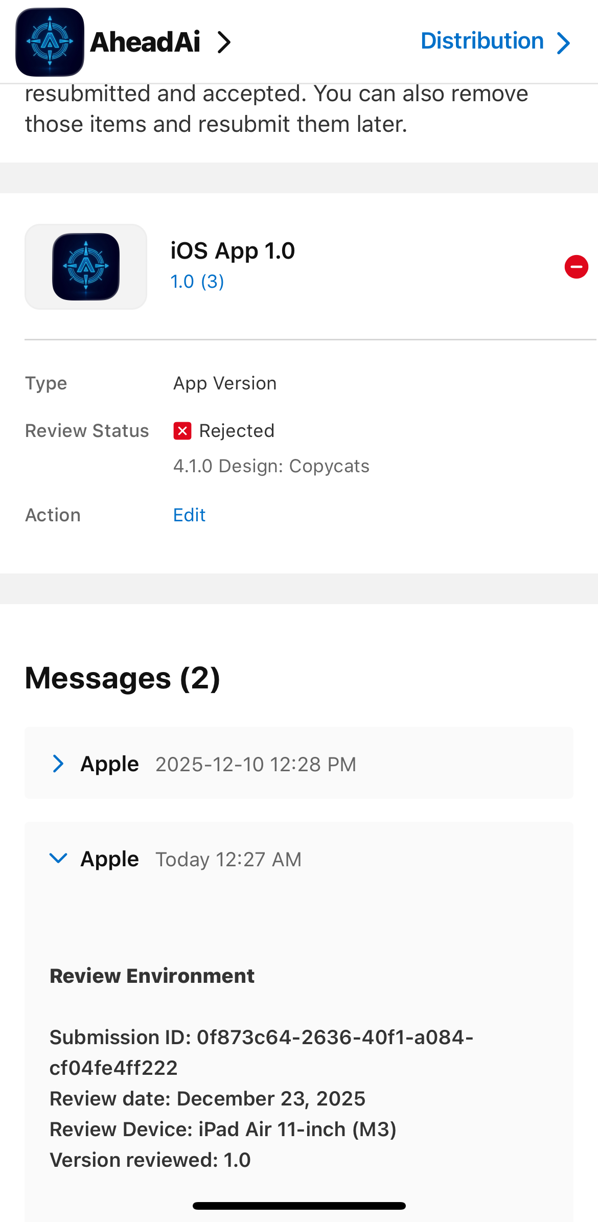Open Apple message dated 2025-12-10 12:28 PM
The width and height of the screenshot is (598, 1222).
pos(256,764)
